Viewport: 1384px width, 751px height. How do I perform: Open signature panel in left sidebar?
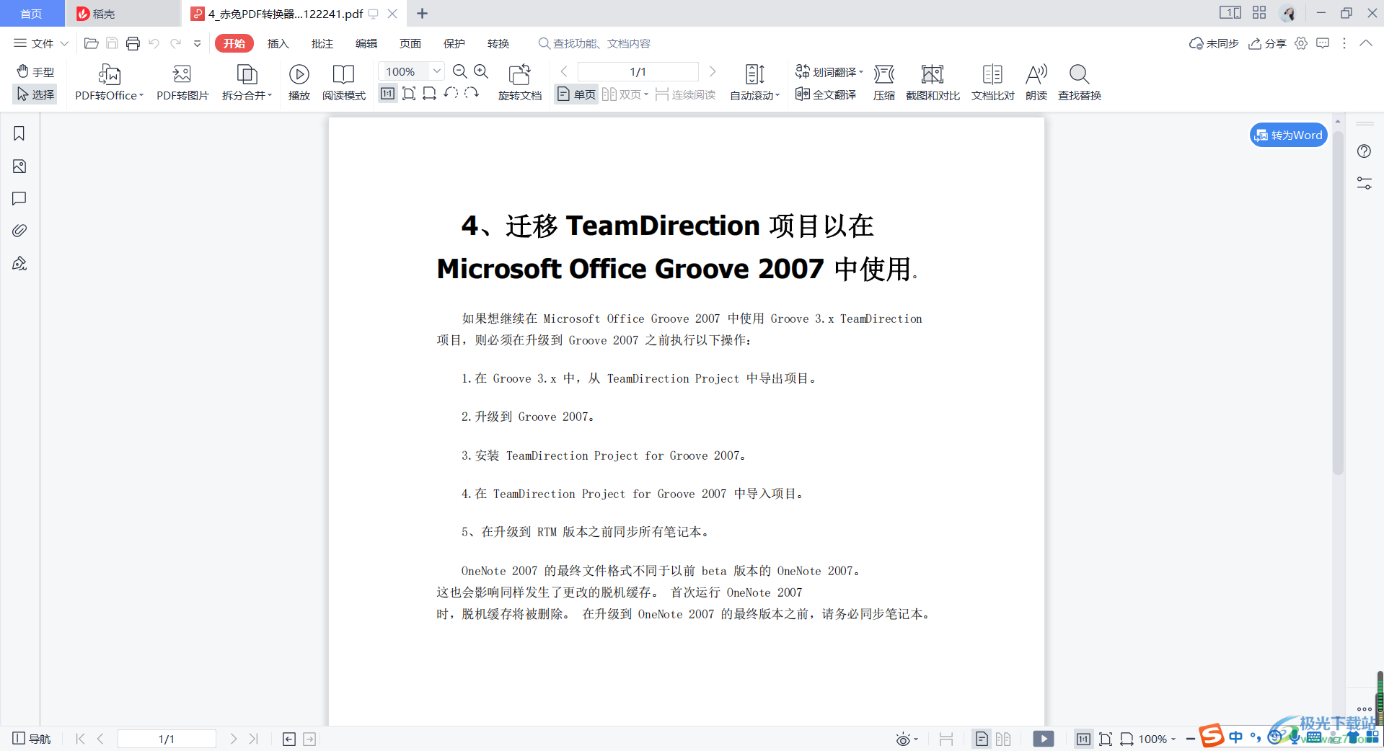coord(19,263)
